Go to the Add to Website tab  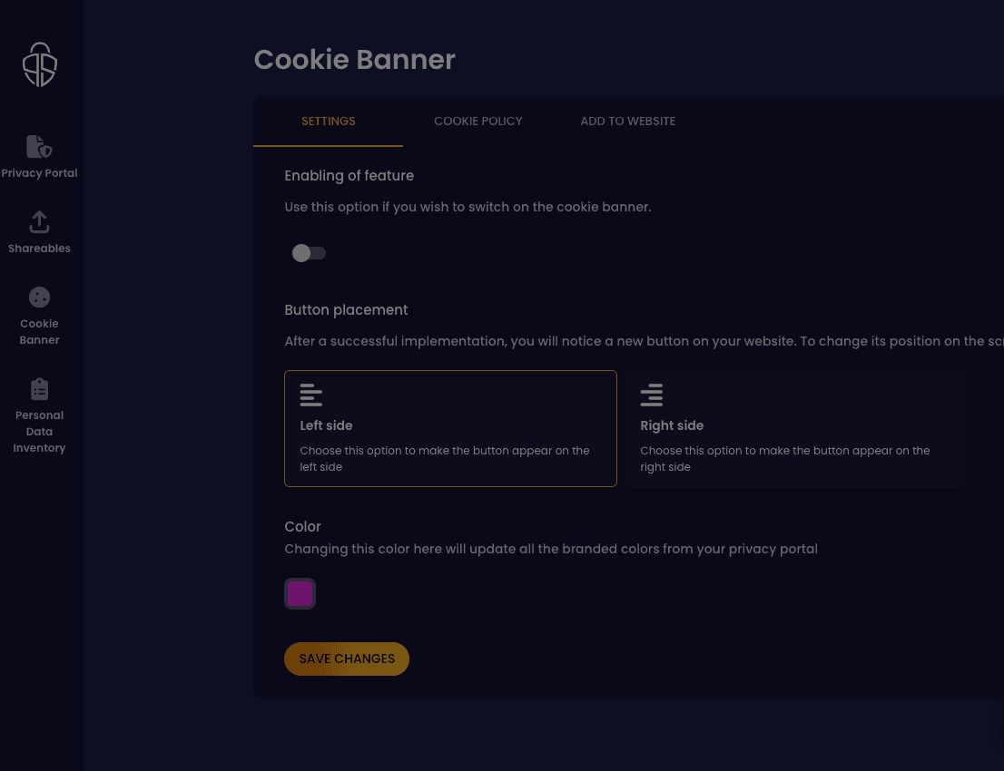(628, 121)
